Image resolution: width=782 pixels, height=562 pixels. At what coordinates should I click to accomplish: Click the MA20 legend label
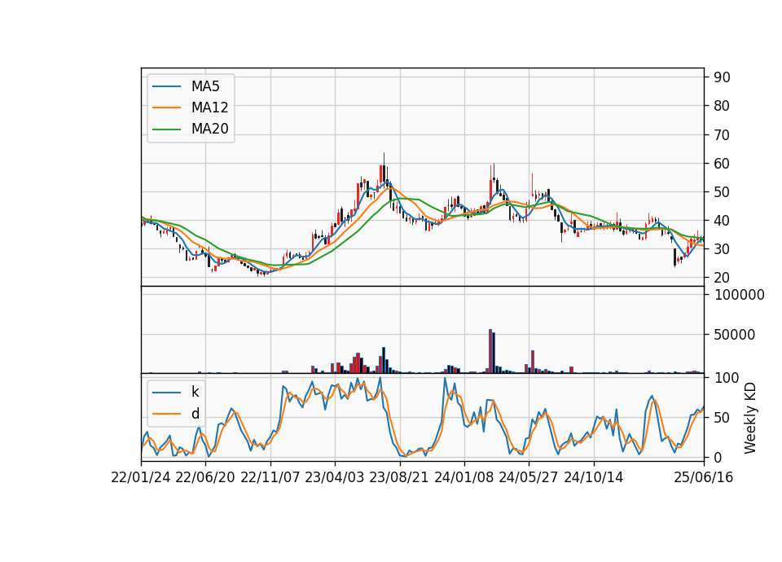coord(209,129)
